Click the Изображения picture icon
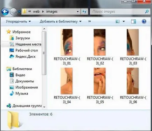The image size is (152, 131). click(12, 87)
